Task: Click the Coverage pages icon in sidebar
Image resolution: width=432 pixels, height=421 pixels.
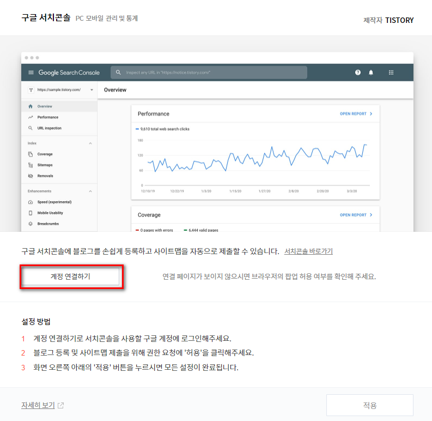Action: tap(31, 154)
